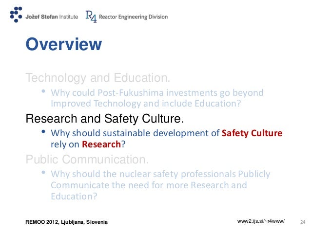Viewport: 311px width, 233px height.
Task: Click the Jožef Stefan Institute dotted logo
Action: click(x=16, y=15)
